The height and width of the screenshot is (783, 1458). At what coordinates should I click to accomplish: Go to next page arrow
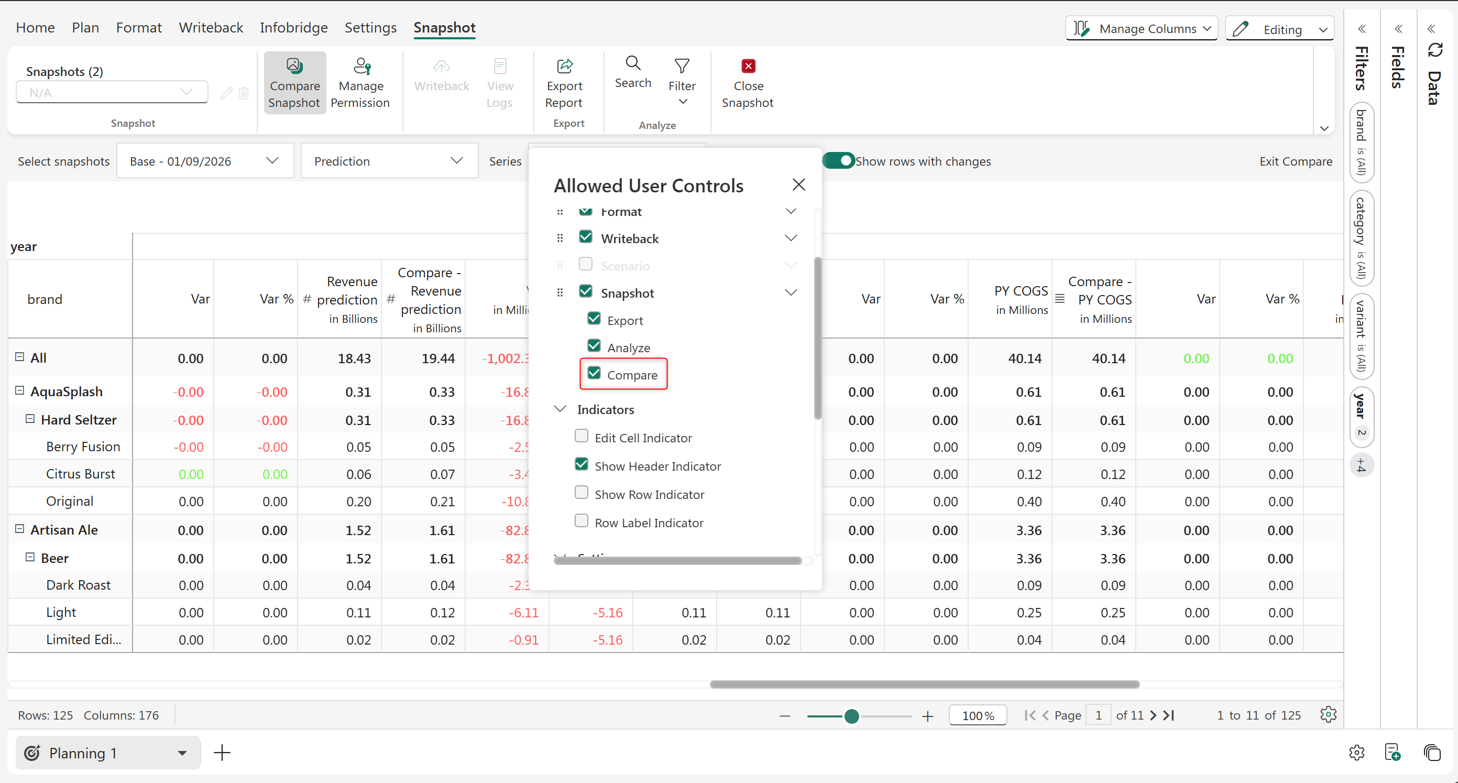(1153, 715)
